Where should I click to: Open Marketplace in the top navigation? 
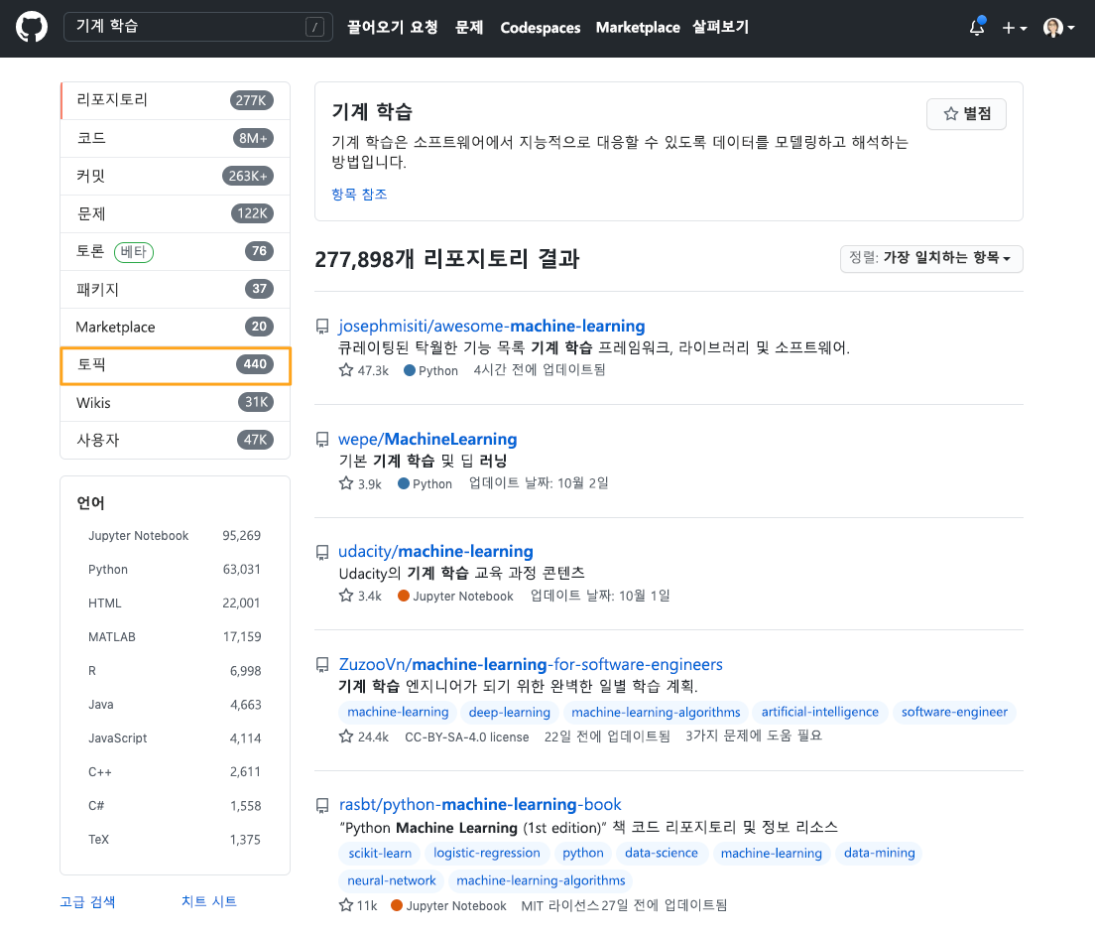[x=638, y=27]
